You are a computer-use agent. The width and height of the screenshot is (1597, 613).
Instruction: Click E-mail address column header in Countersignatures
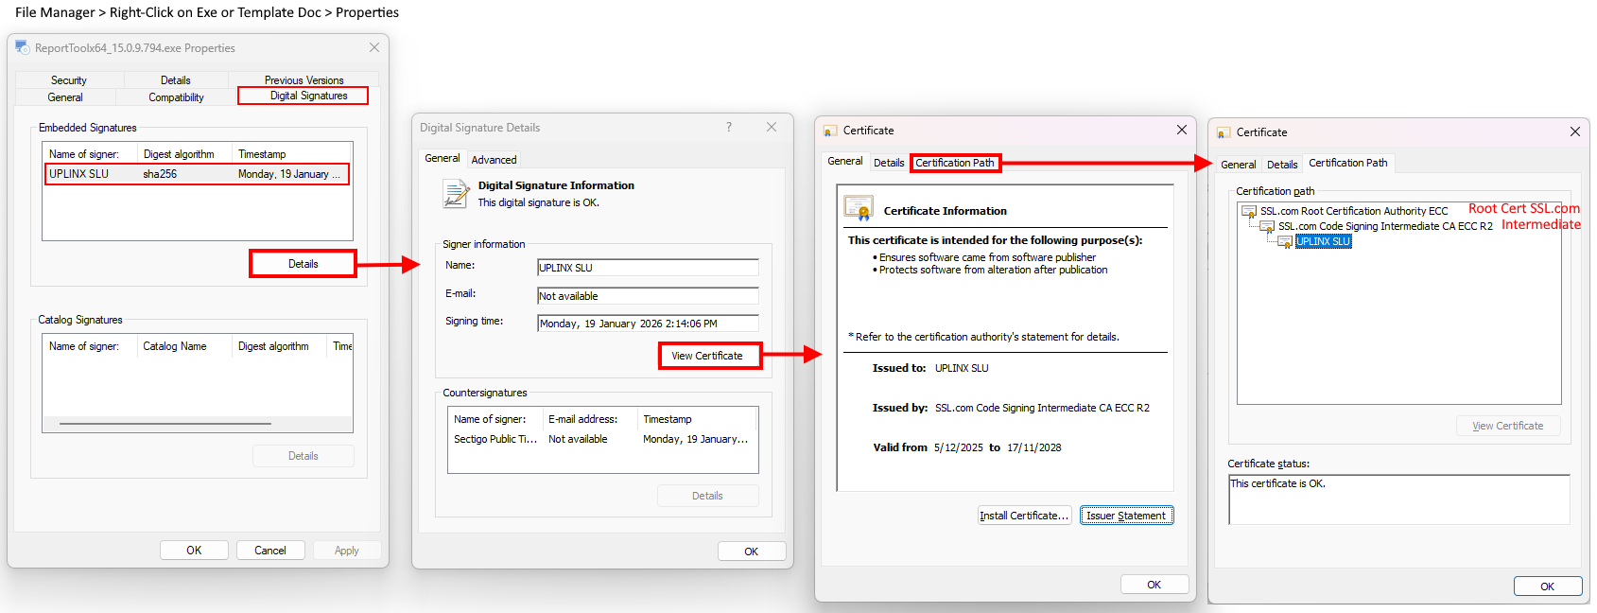(591, 419)
